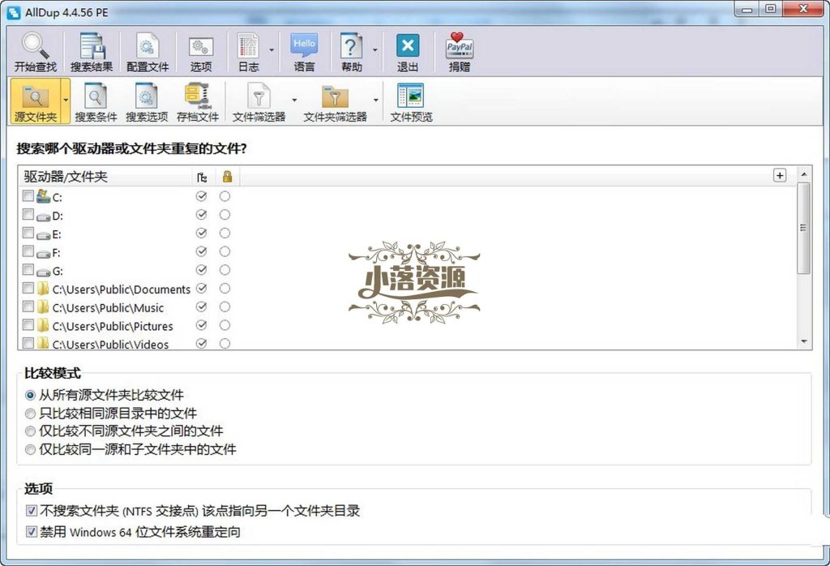Open the 配置文件 toolbar icon

[148, 51]
